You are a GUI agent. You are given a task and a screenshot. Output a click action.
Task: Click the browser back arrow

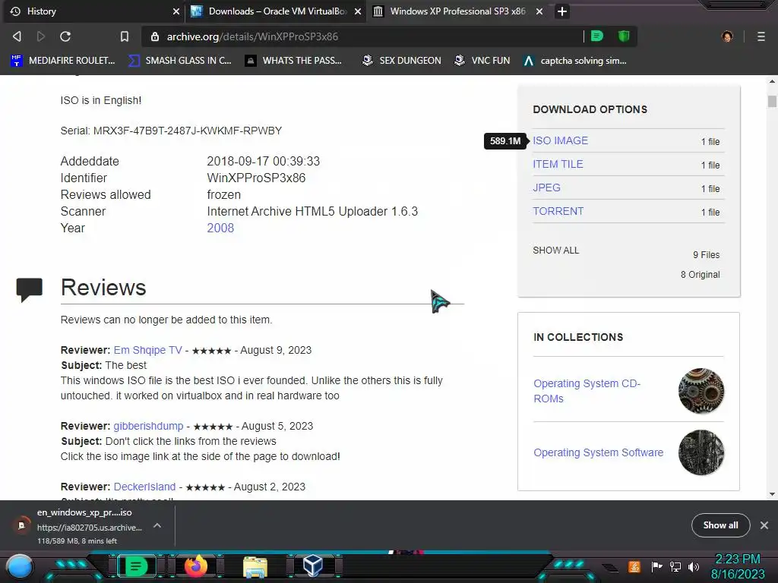pyautogui.click(x=17, y=36)
